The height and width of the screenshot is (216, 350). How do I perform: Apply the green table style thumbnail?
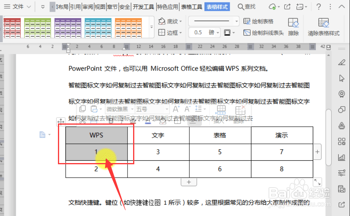tap(38, 28)
